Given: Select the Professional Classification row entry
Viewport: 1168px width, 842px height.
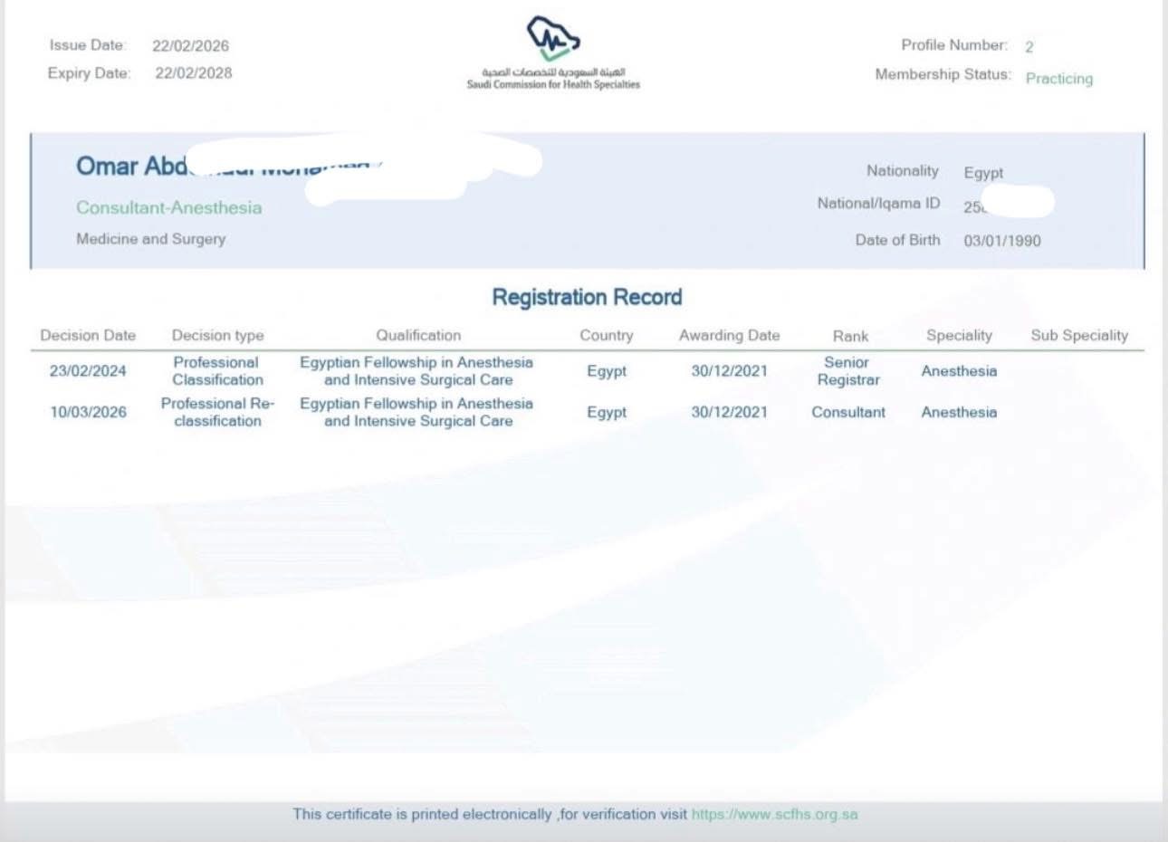Looking at the screenshot, I should [x=217, y=369].
